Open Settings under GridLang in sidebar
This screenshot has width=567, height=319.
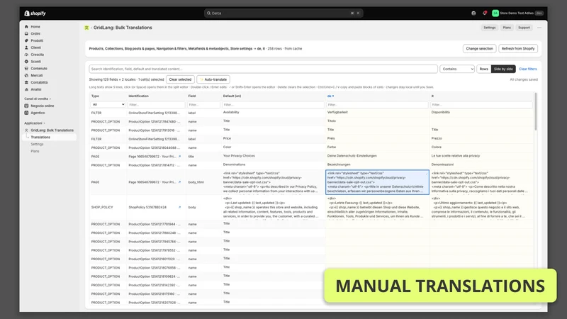(x=37, y=145)
